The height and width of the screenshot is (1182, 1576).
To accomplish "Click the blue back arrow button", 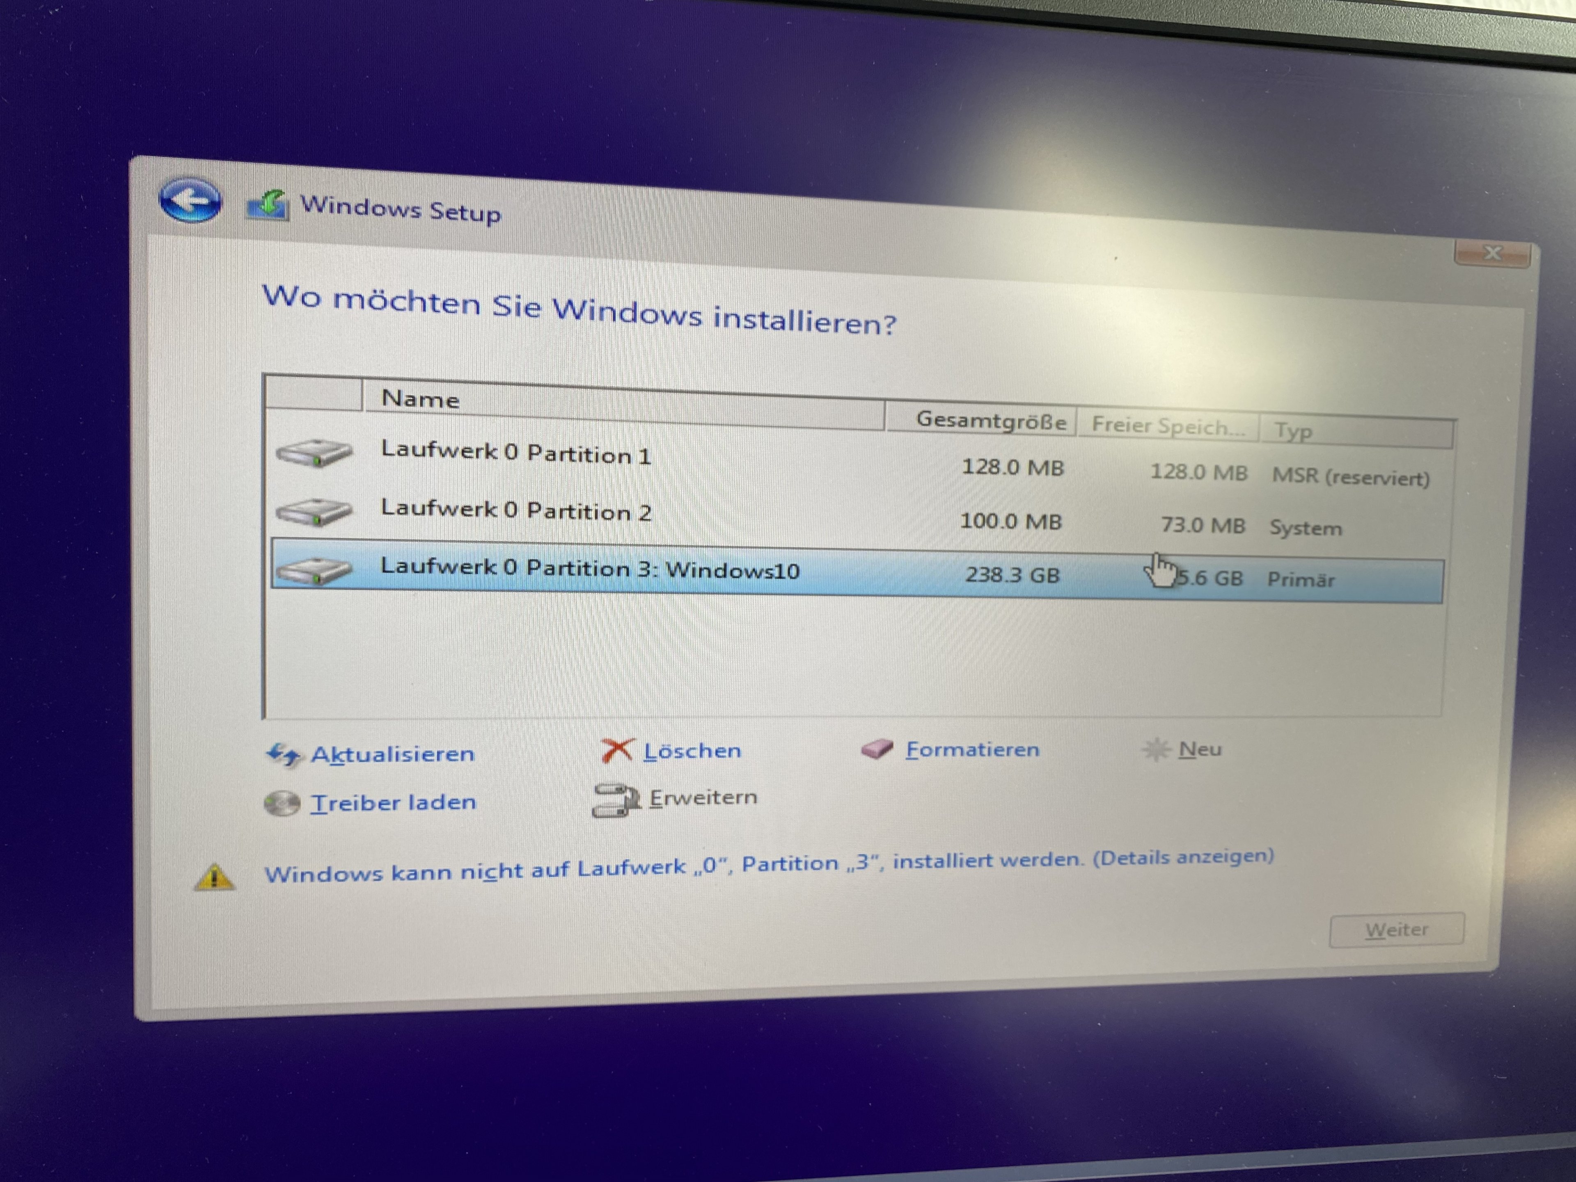I will 190,200.
